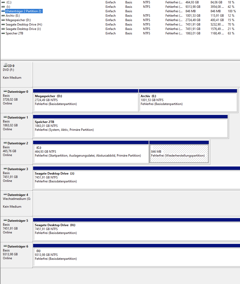
Task: Click the '63 %' cell in Speicher 2TB row
Action: pyautogui.click(x=231, y=33)
